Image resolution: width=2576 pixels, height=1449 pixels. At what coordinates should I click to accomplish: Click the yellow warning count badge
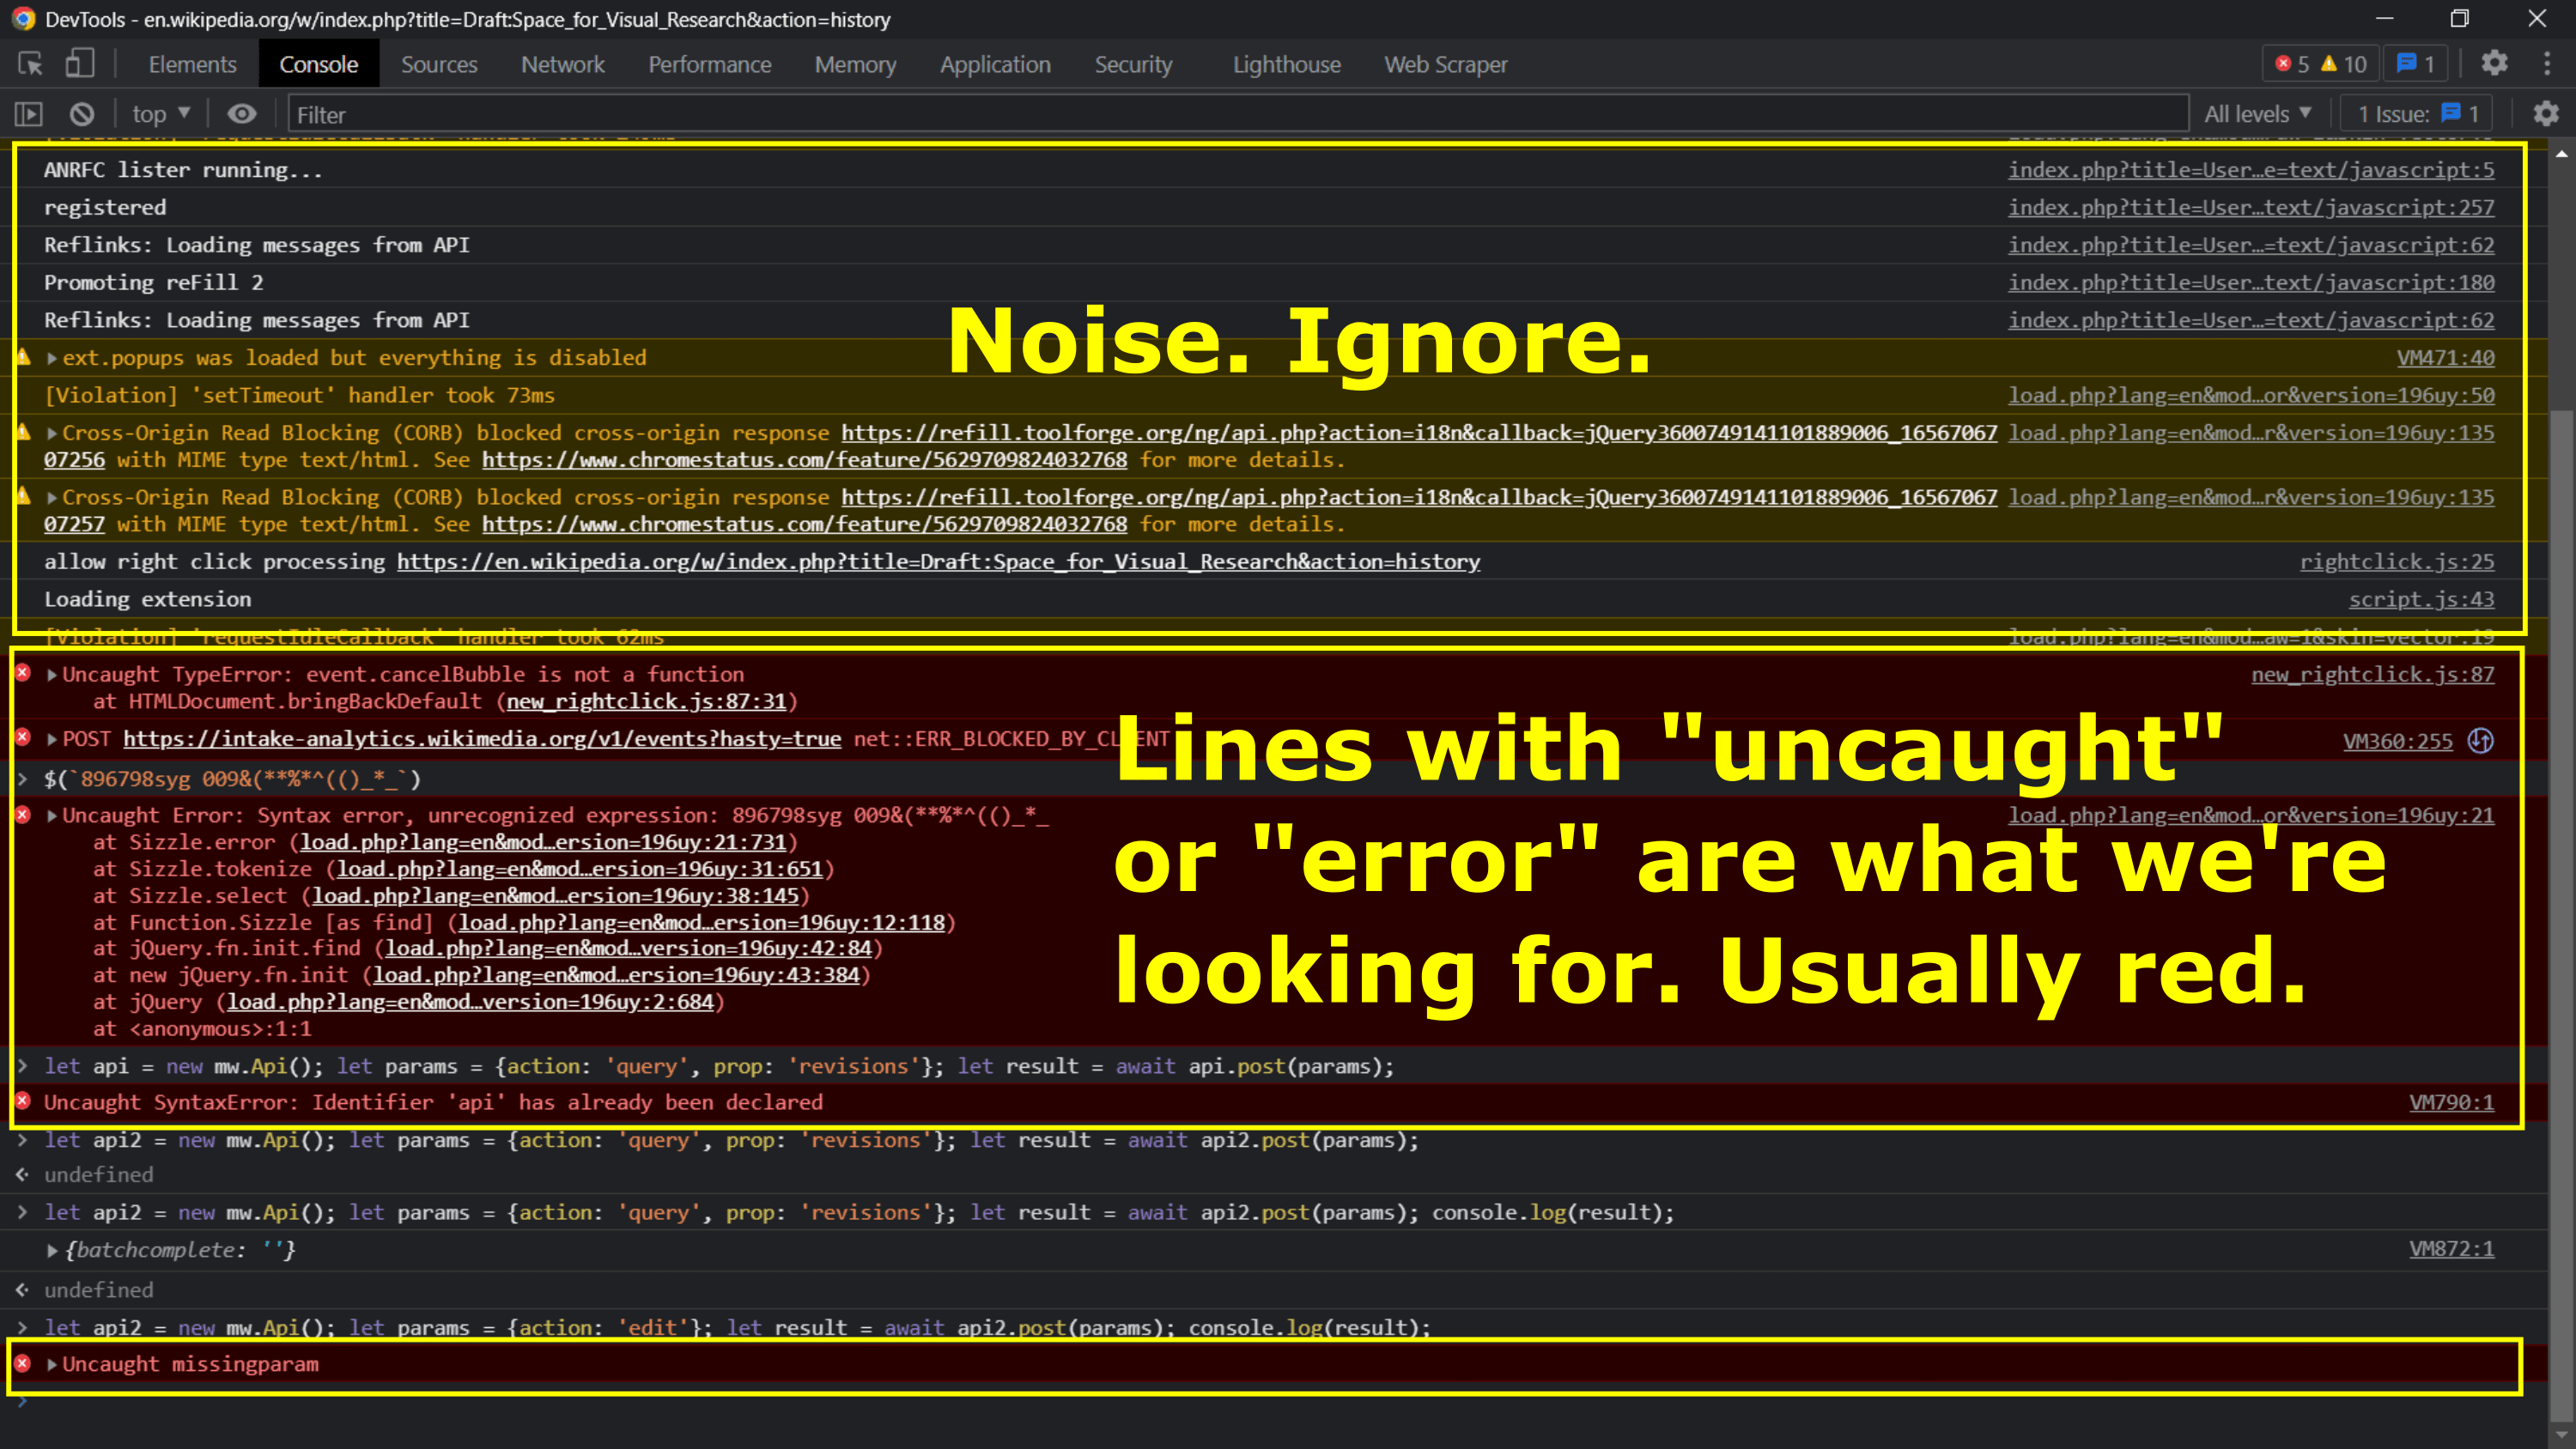click(2344, 64)
